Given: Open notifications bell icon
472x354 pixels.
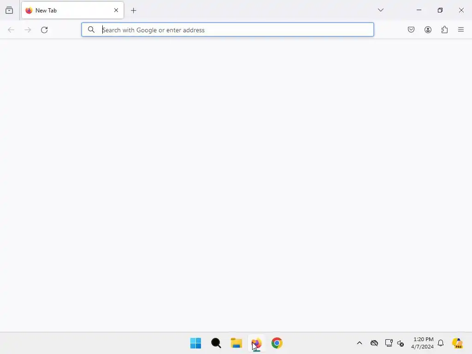Looking at the screenshot, I should pyautogui.click(x=441, y=343).
